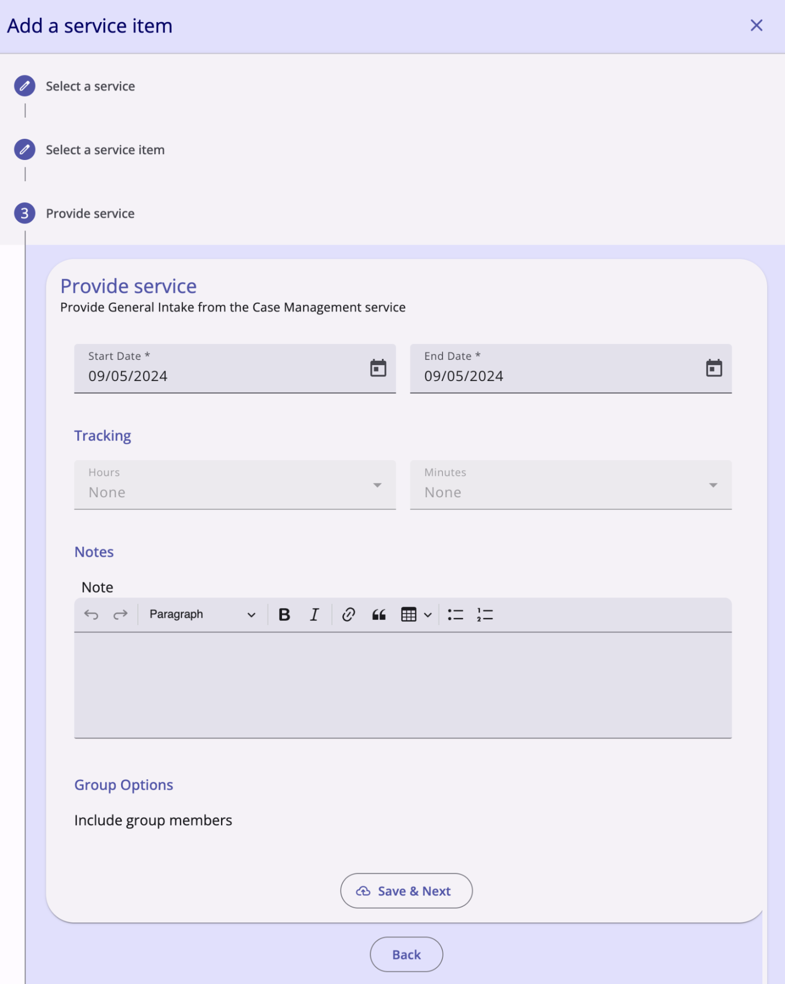This screenshot has height=984, width=785.
Task: Open the Start Date calendar picker
Action: [x=378, y=368]
